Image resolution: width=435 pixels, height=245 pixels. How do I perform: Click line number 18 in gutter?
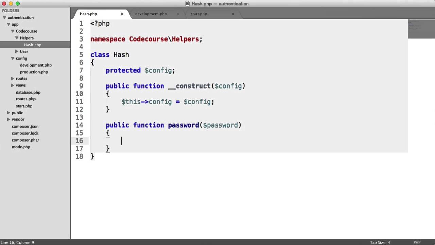click(80, 157)
